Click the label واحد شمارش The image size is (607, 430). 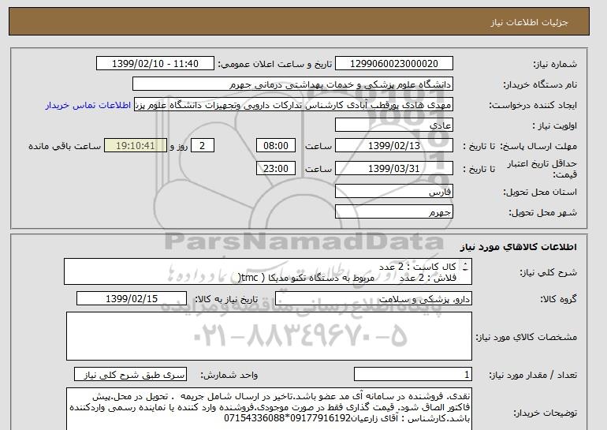[x=229, y=375]
